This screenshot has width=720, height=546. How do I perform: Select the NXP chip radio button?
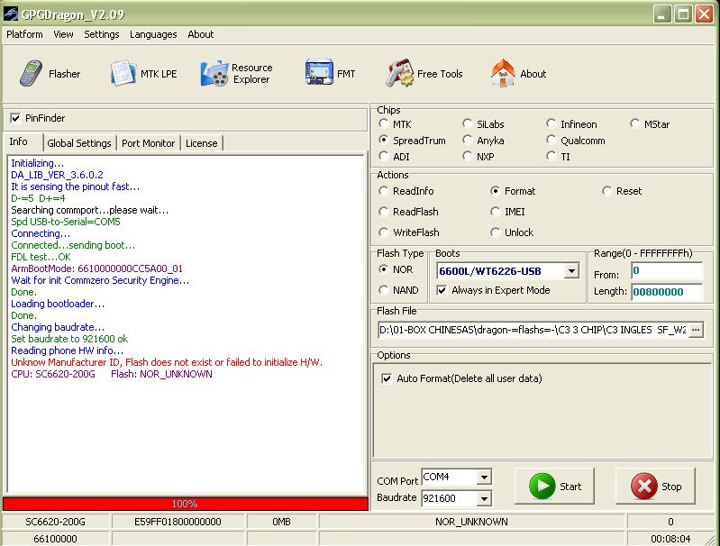468,156
